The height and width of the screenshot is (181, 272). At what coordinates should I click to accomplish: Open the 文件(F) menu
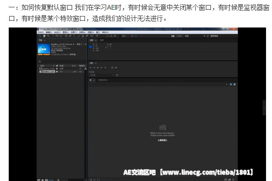pos(40,33)
